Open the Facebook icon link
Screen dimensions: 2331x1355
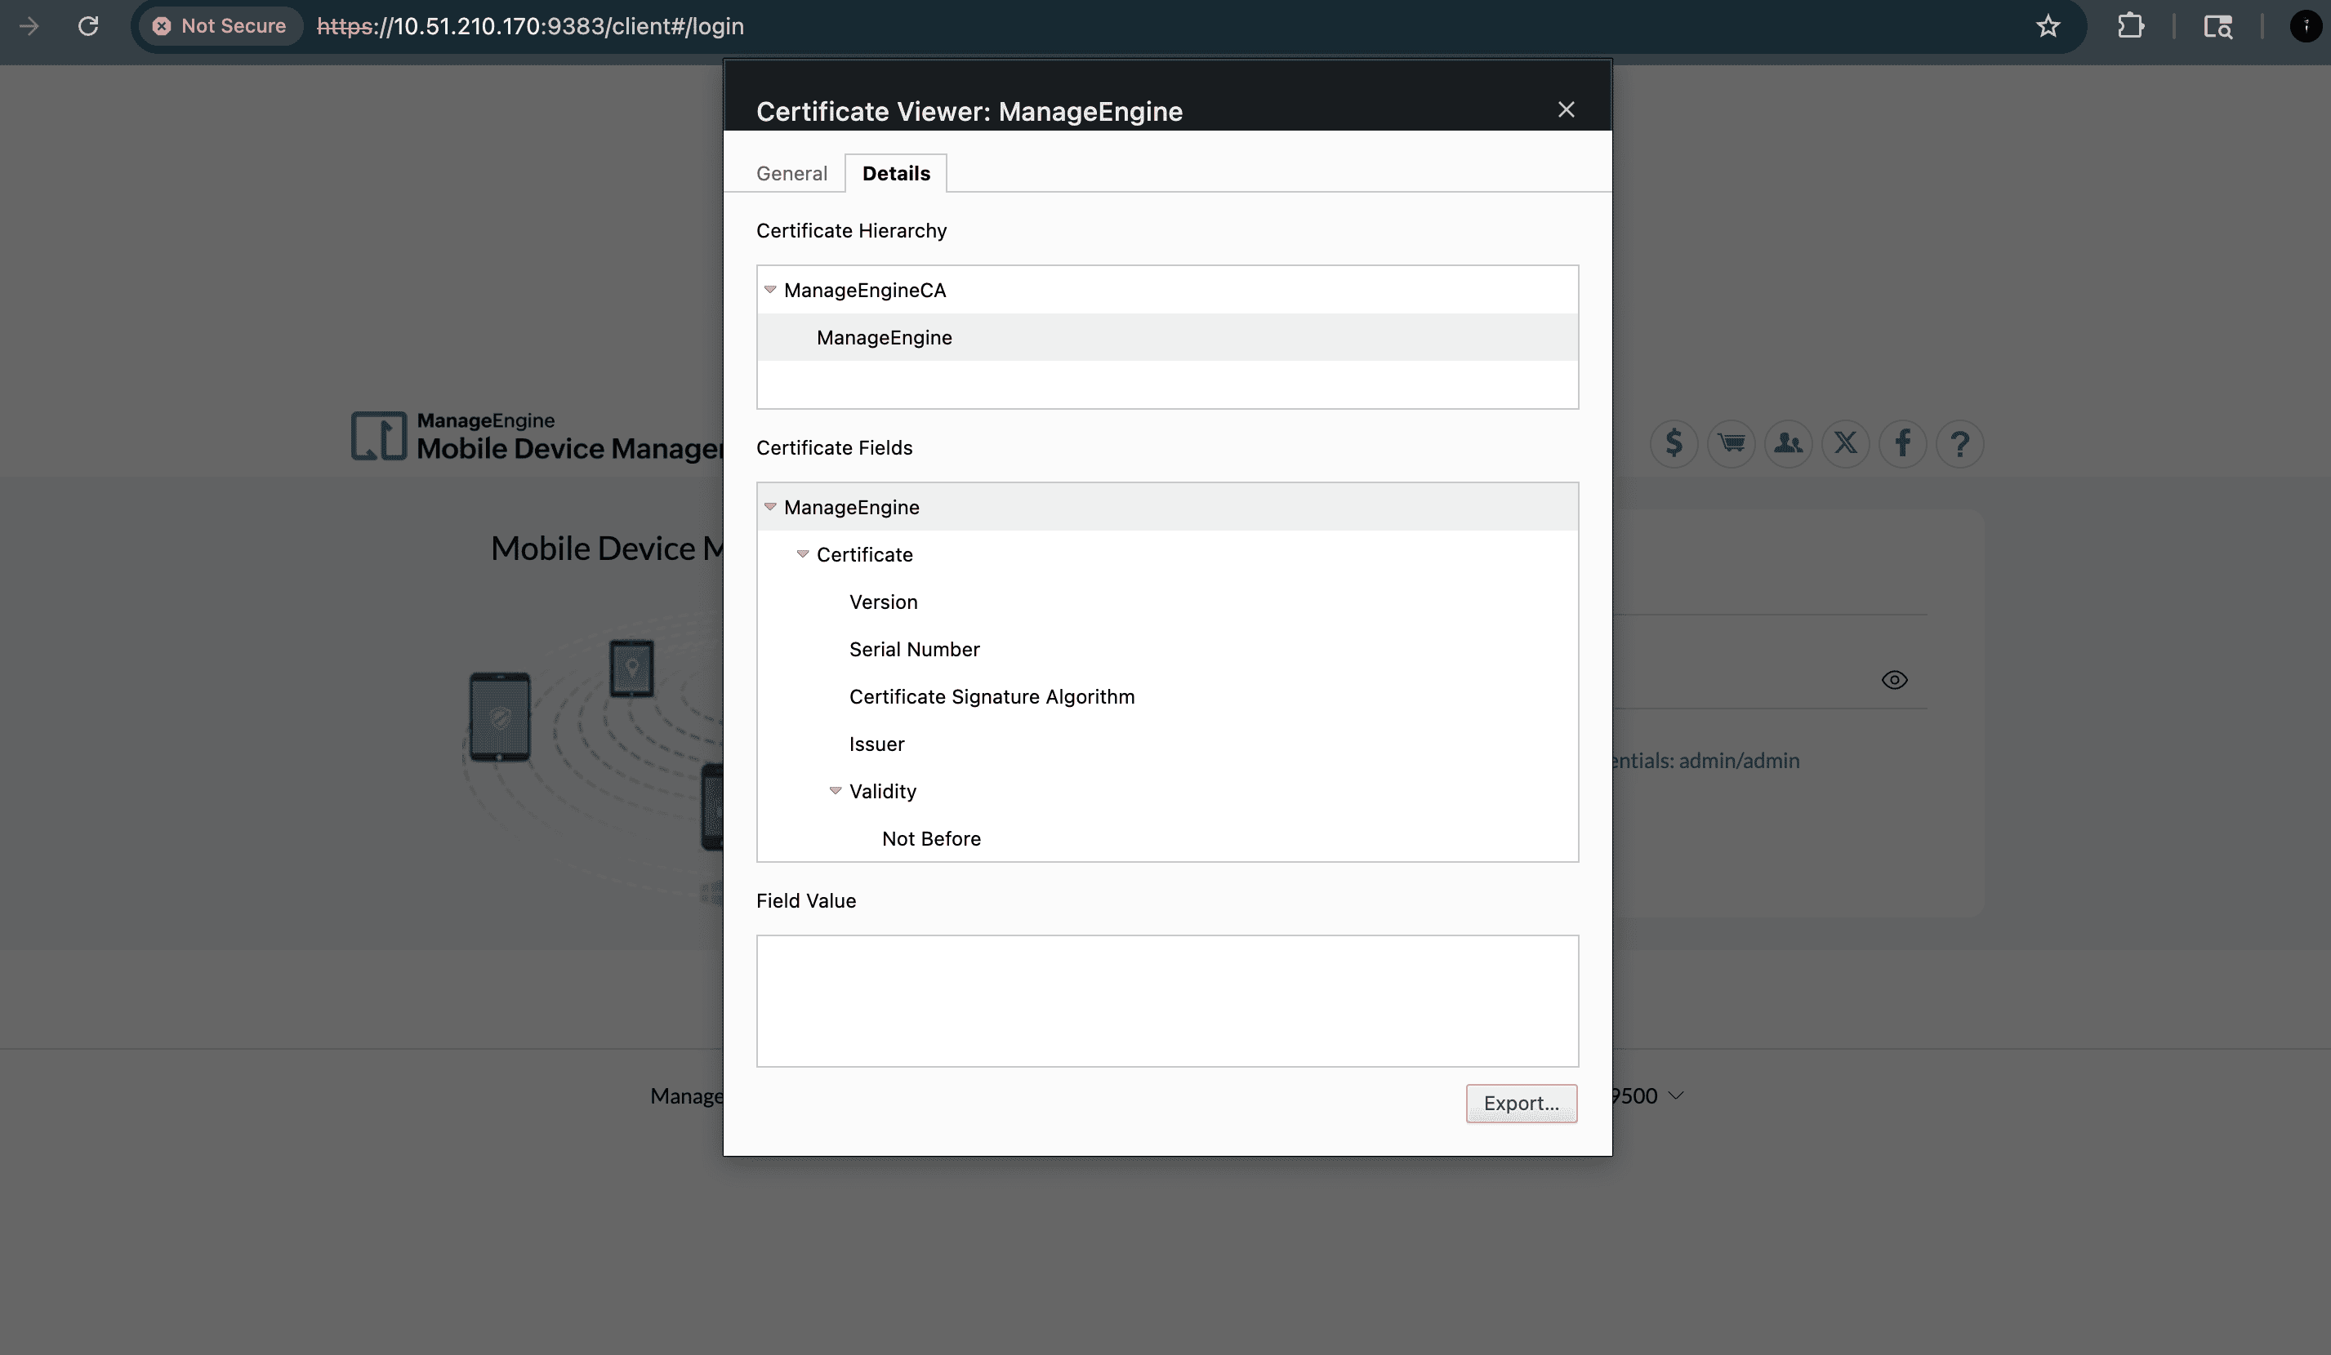click(x=1903, y=444)
